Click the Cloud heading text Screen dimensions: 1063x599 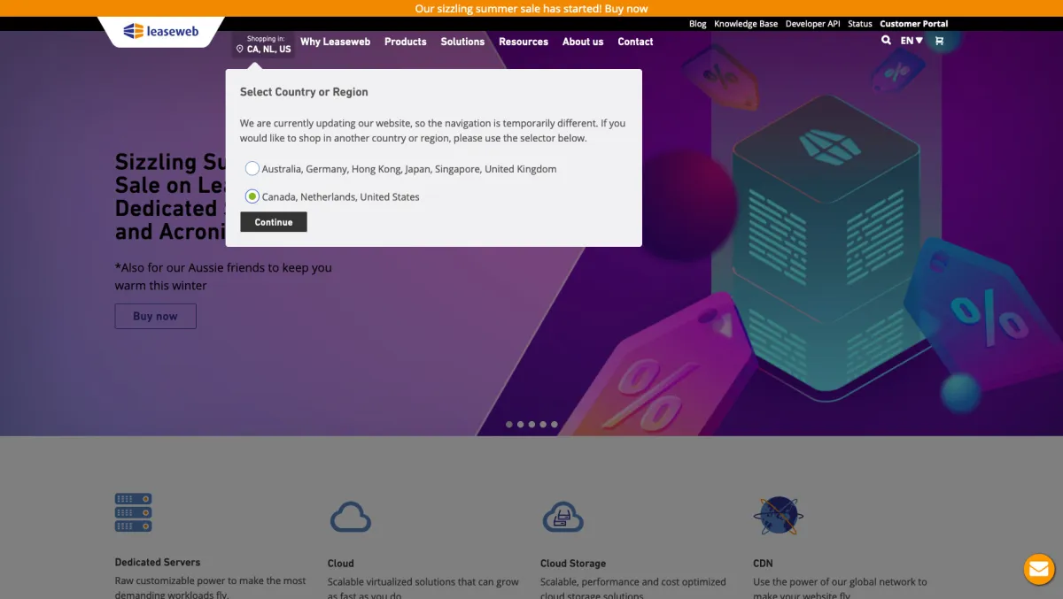point(341,563)
